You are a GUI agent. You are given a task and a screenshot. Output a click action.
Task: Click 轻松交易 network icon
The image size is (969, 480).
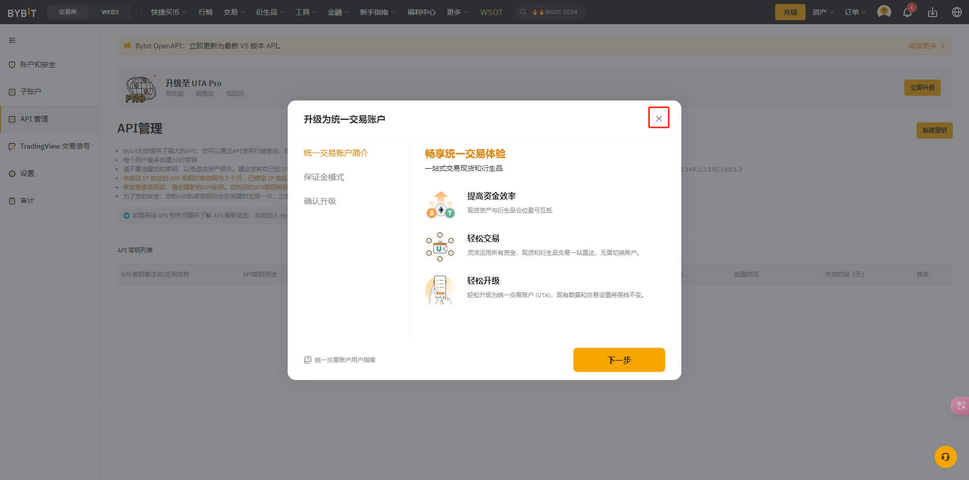coord(440,247)
